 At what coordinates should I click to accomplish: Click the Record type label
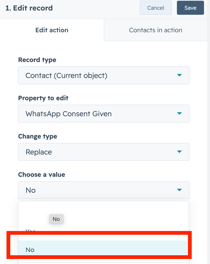(37, 60)
